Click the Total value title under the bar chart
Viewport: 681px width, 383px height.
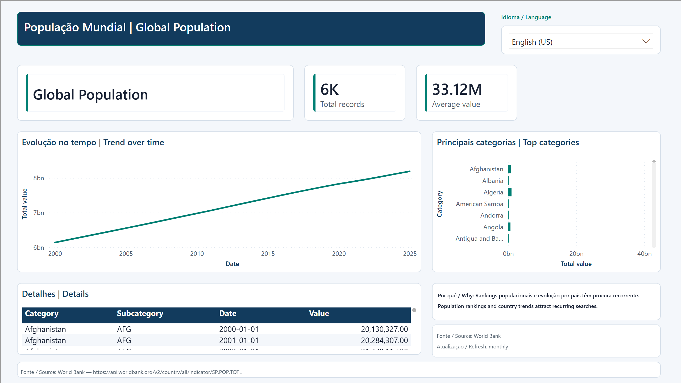576,264
